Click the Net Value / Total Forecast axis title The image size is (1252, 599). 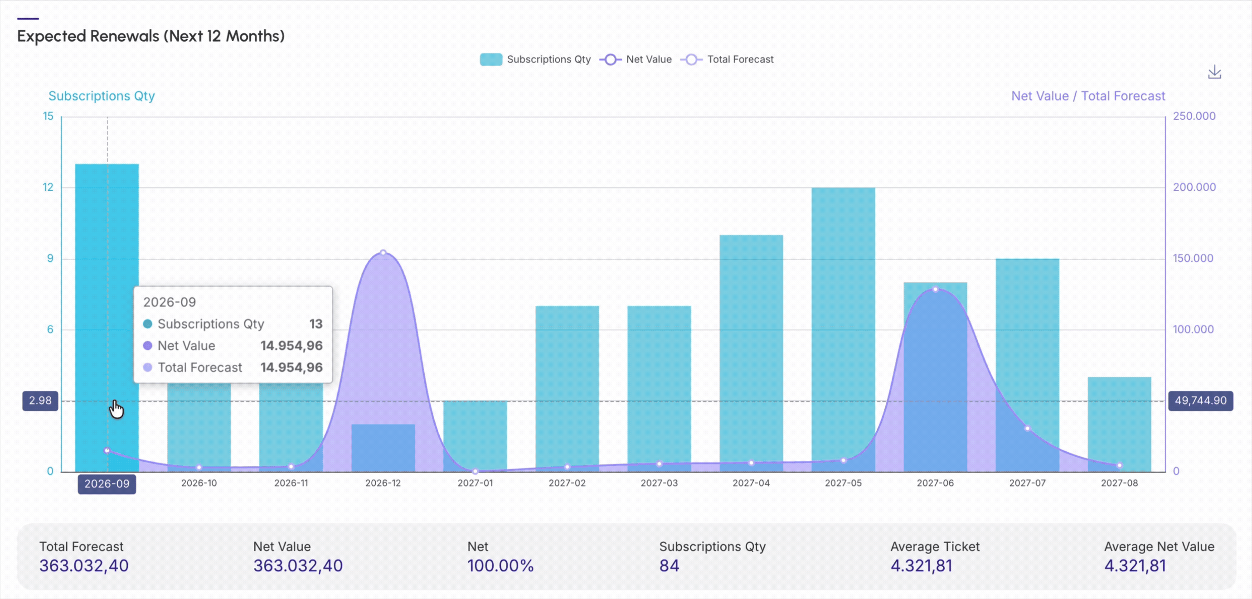tap(1088, 96)
